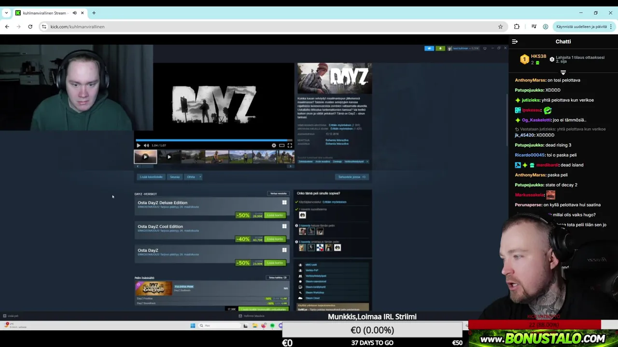Open AnthonyMarss chat username
The image size is (618, 347).
(530, 80)
